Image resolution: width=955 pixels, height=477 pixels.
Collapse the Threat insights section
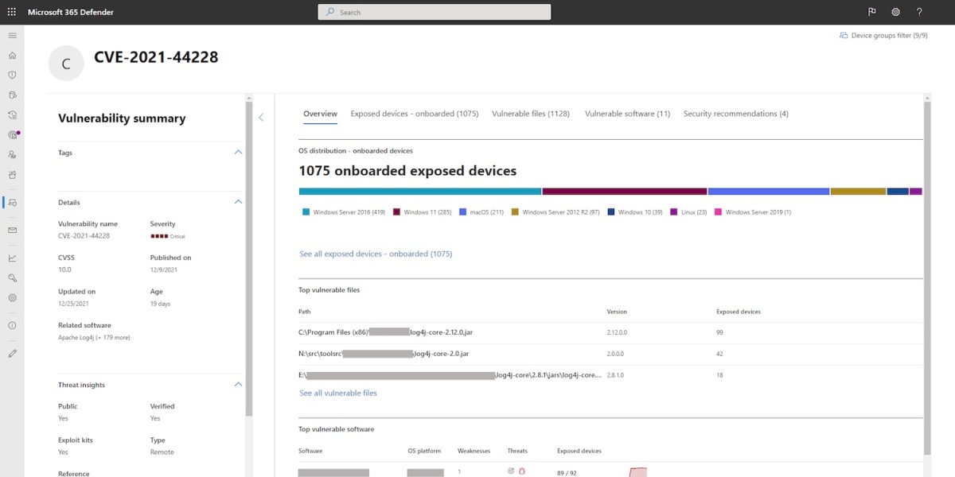click(237, 385)
